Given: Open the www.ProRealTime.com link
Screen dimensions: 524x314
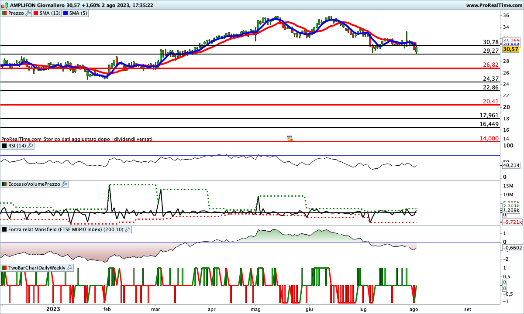Looking at the screenshot, I should click(494, 5).
